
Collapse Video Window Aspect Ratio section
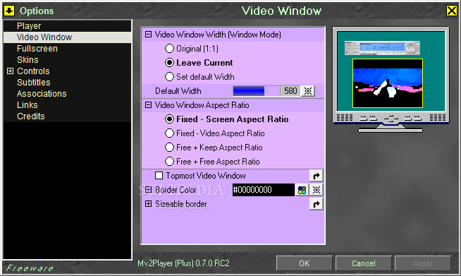pos(149,105)
